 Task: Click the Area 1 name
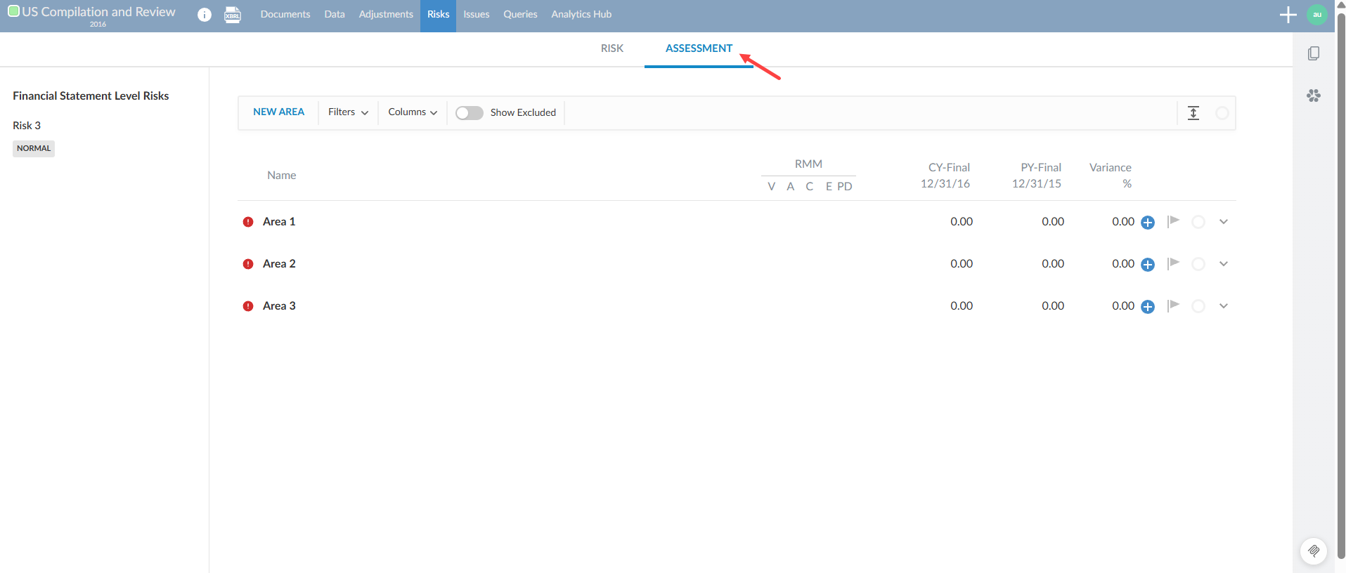(279, 222)
